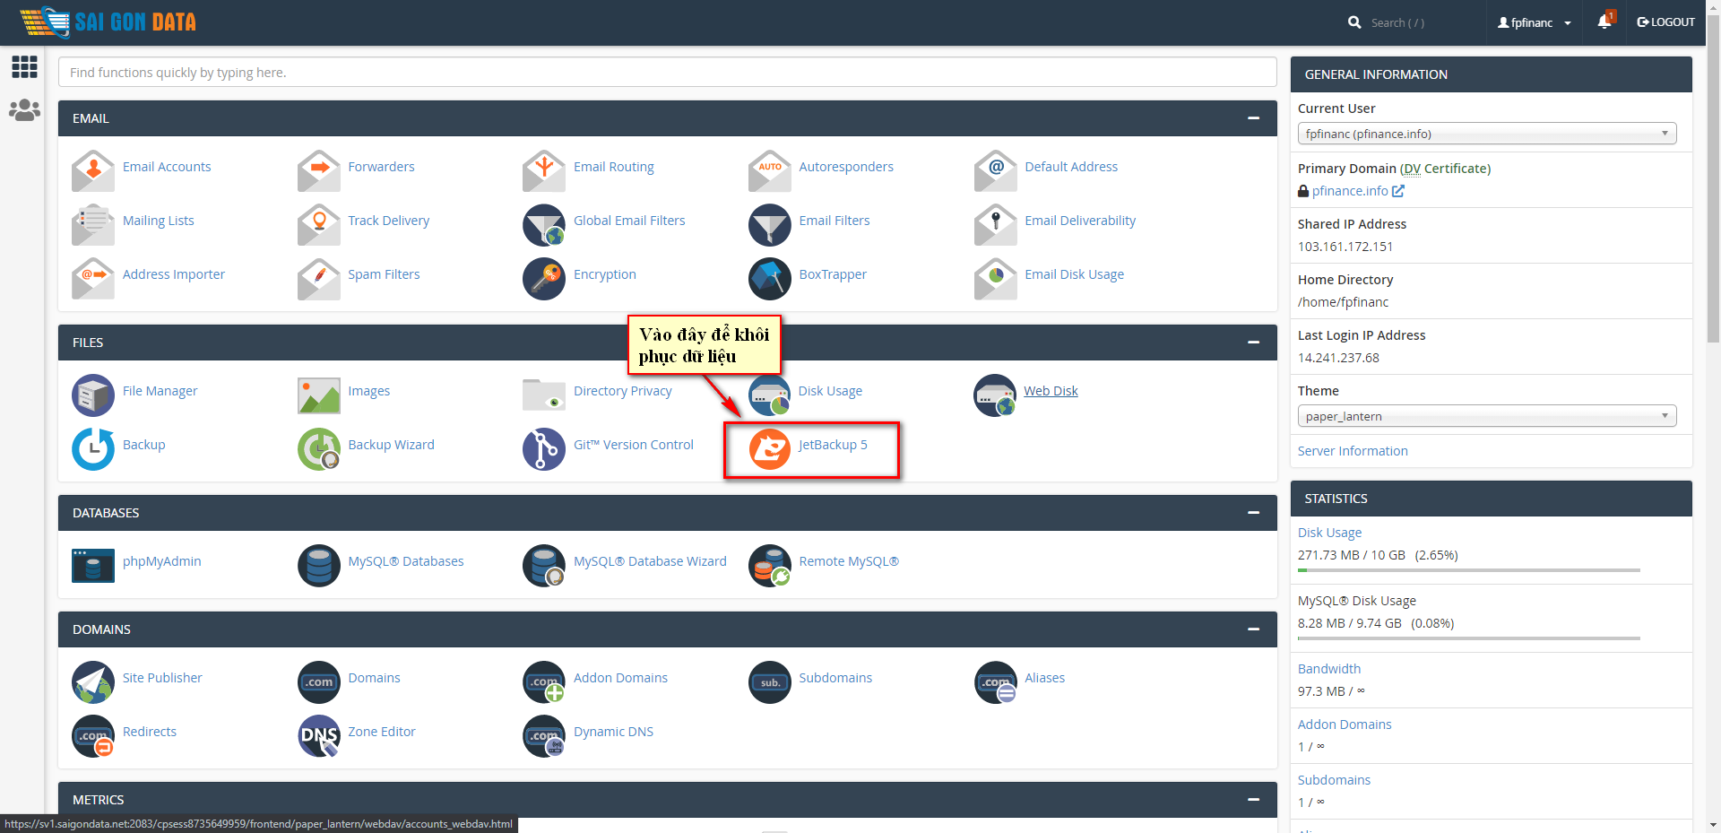Open the Images icon
The height and width of the screenshot is (833, 1721).
319,395
